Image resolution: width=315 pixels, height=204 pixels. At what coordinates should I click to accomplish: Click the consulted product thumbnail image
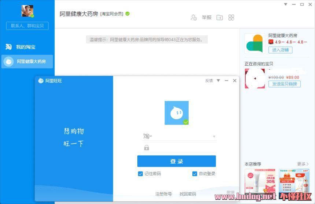[x=255, y=78]
